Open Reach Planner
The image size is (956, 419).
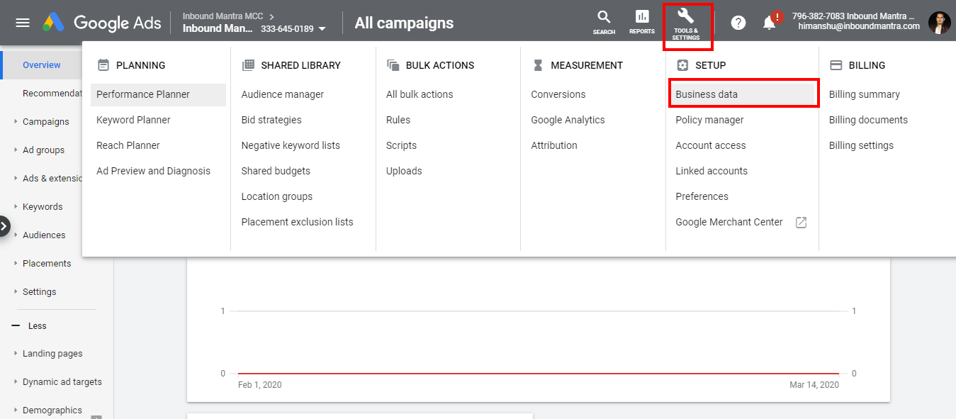128,145
